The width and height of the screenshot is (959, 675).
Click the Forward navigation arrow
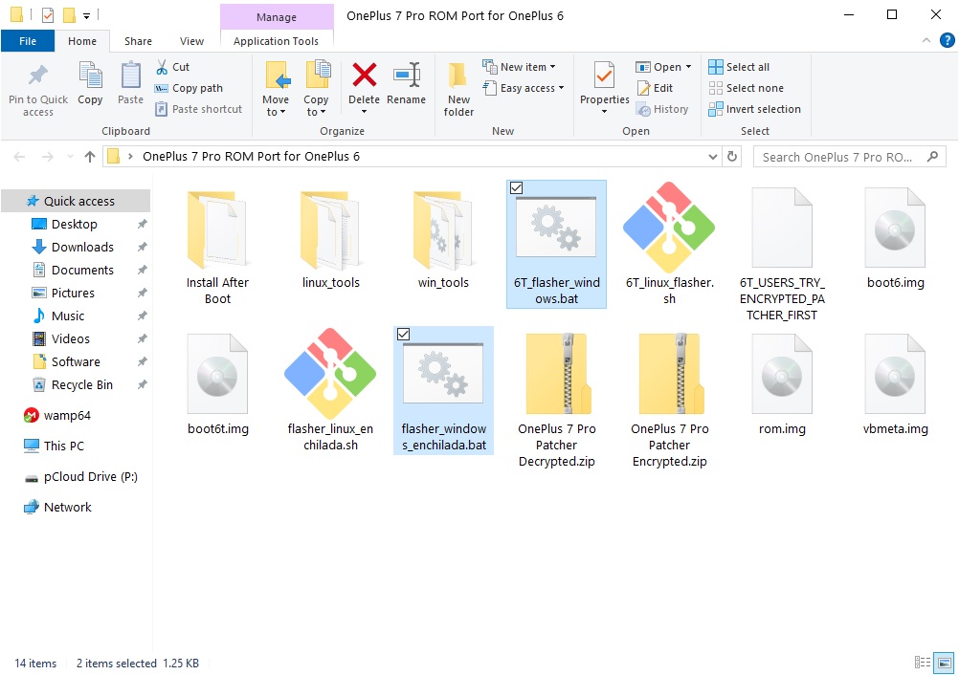(x=47, y=157)
